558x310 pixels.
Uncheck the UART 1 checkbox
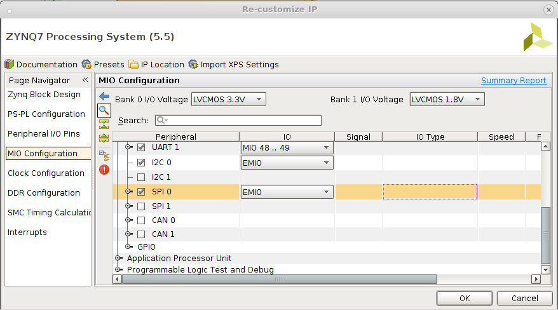tap(141, 147)
